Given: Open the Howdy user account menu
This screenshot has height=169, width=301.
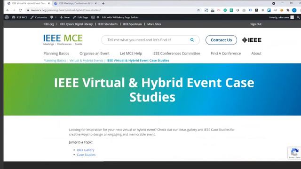Looking at the screenshot, I should click(281, 17).
